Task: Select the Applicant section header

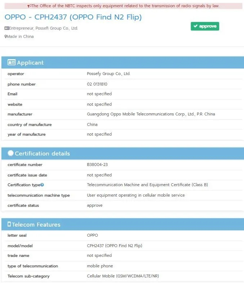Action: [x=123, y=62]
